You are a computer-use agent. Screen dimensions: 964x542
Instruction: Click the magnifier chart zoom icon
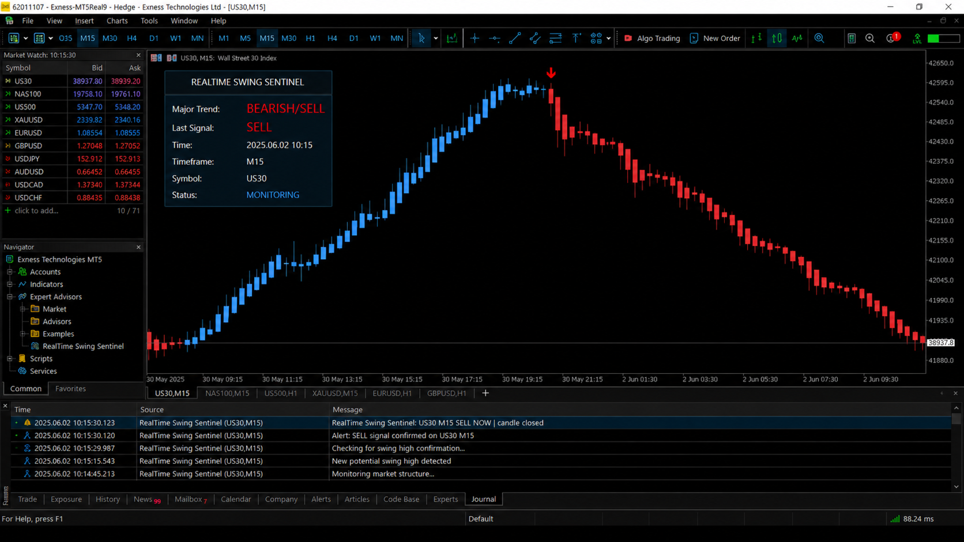click(819, 38)
